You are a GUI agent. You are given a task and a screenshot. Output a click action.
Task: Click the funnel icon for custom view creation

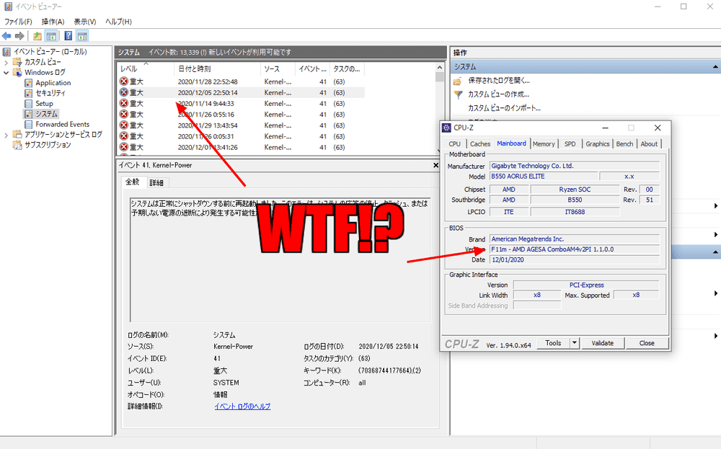[x=458, y=94]
